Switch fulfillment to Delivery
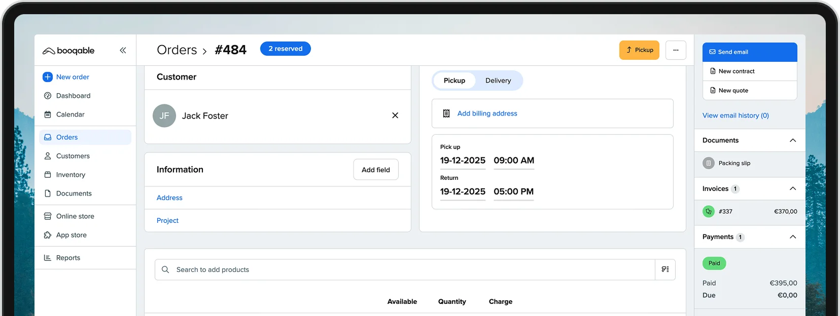Screen dimensions: 840x316 (x=498, y=81)
